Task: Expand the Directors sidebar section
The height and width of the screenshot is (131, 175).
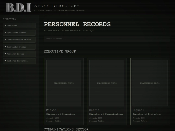Action: [x=19, y=26]
